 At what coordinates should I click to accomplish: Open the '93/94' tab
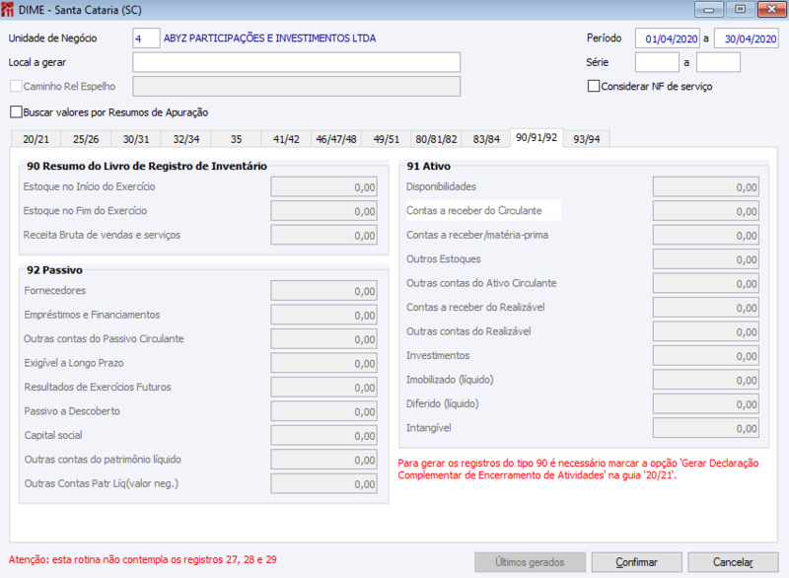tap(586, 139)
